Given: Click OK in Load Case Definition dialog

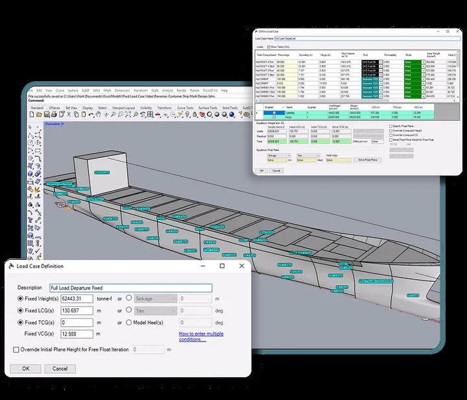Looking at the screenshot, I should (x=25, y=369).
